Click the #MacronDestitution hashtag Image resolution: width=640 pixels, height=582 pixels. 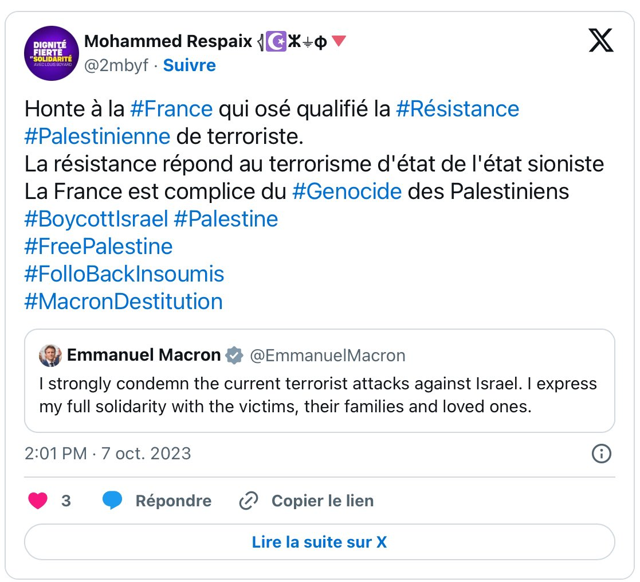123,301
